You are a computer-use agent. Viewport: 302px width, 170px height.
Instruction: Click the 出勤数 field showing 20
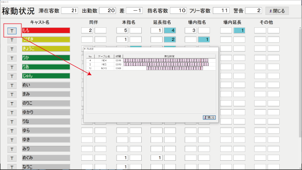pyautogui.click(x=107, y=11)
